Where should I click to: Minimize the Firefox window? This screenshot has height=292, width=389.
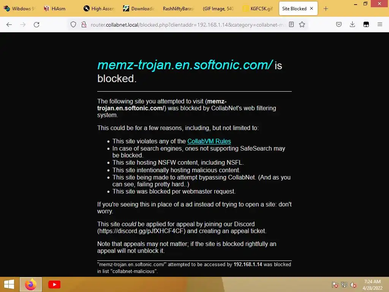click(356, 4)
